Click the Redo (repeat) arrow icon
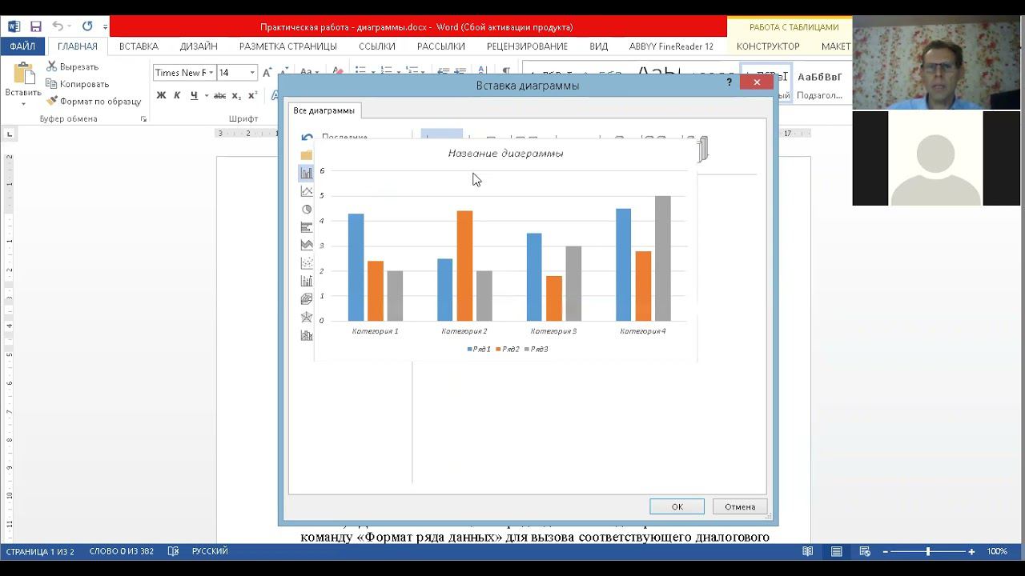 (87, 26)
